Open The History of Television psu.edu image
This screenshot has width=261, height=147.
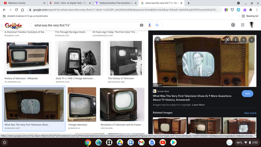126,58
